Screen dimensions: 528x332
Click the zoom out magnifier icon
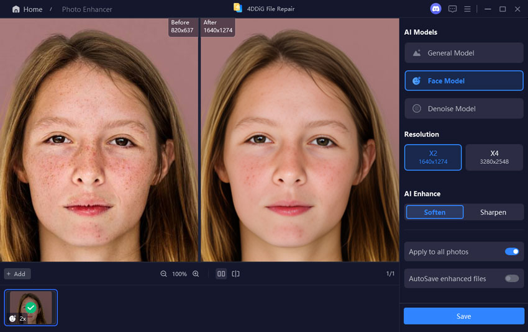[163, 274]
